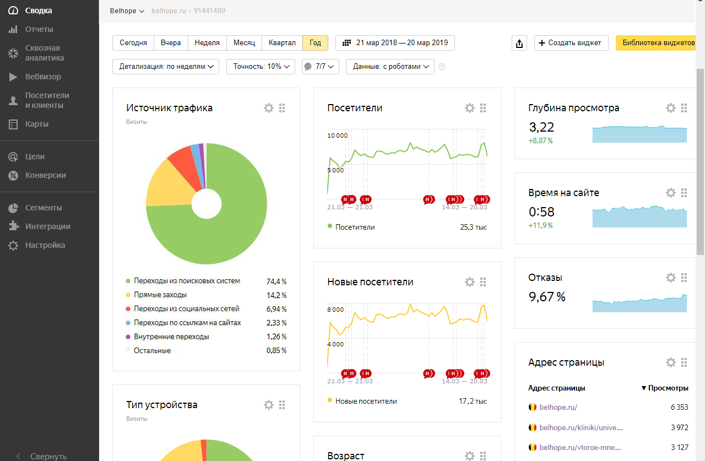Open Цели menu item
Screen dimensions: 705x461
tap(35, 156)
